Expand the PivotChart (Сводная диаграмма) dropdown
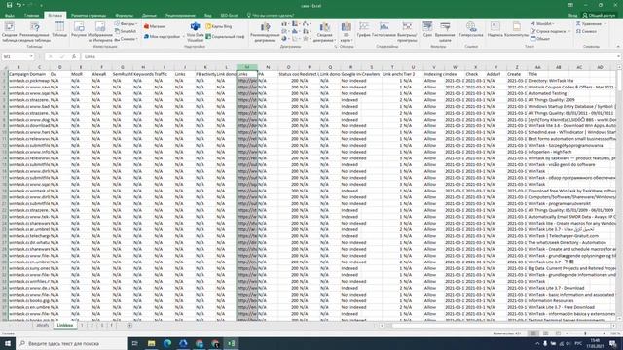Screen dimensions: 623x350 (x=325, y=32)
